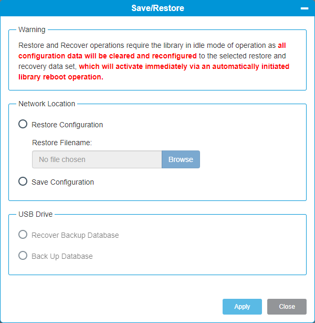Image resolution: width=315 pixels, height=323 pixels.
Task: Select the Restore Configuration radio button
Action: click(x=23, y=124)
